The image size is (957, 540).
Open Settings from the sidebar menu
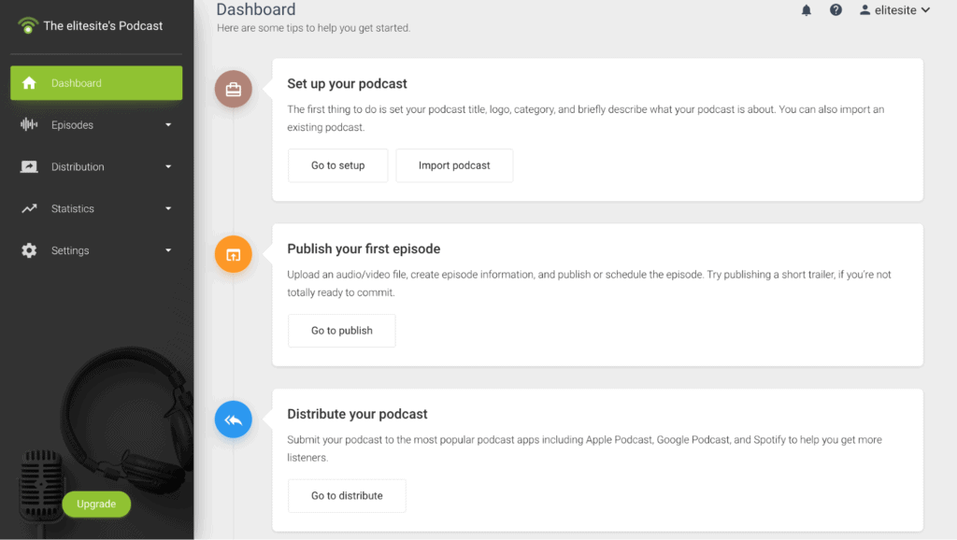pyautogui.click(x=70, y=250)
